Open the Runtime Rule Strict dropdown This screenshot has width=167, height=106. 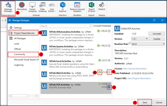[148, 44]
